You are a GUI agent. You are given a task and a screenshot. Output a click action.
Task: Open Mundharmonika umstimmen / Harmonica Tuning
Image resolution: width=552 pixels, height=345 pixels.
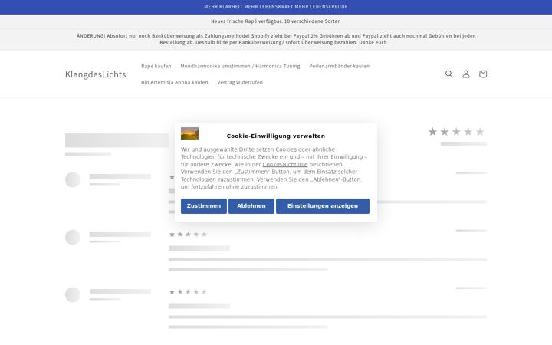240,66
